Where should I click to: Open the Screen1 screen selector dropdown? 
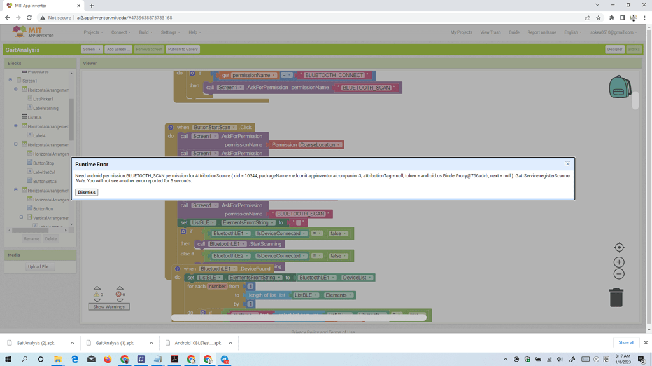coord(91,49)
